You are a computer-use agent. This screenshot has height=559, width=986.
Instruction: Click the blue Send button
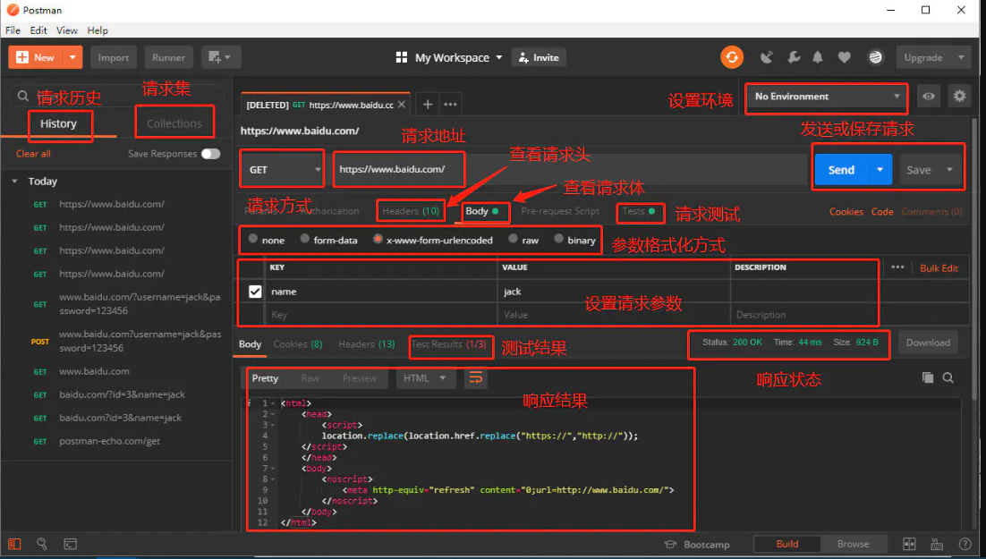[841, 170]
